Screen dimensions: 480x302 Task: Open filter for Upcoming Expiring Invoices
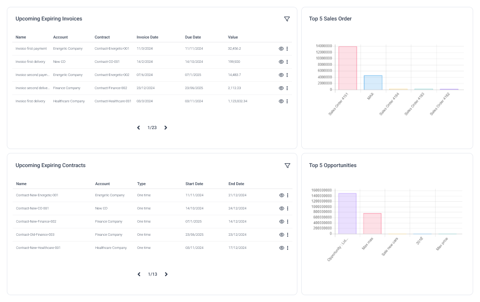click(x=287, y=19)
